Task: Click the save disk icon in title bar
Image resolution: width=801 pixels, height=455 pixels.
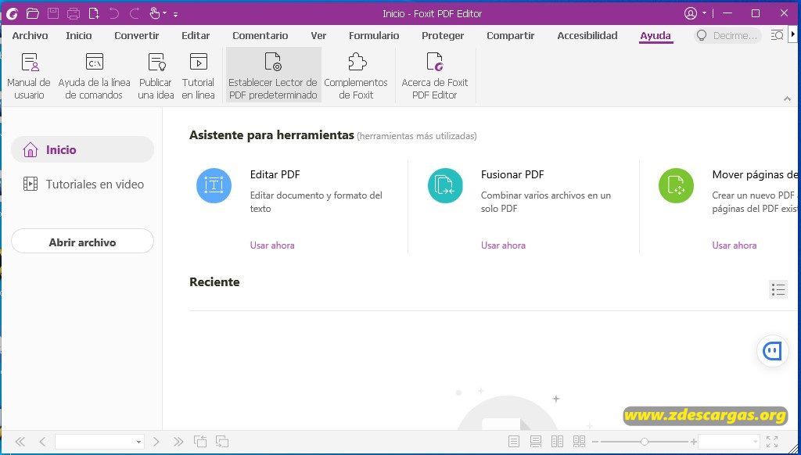Action: click(x=53, y=13)
